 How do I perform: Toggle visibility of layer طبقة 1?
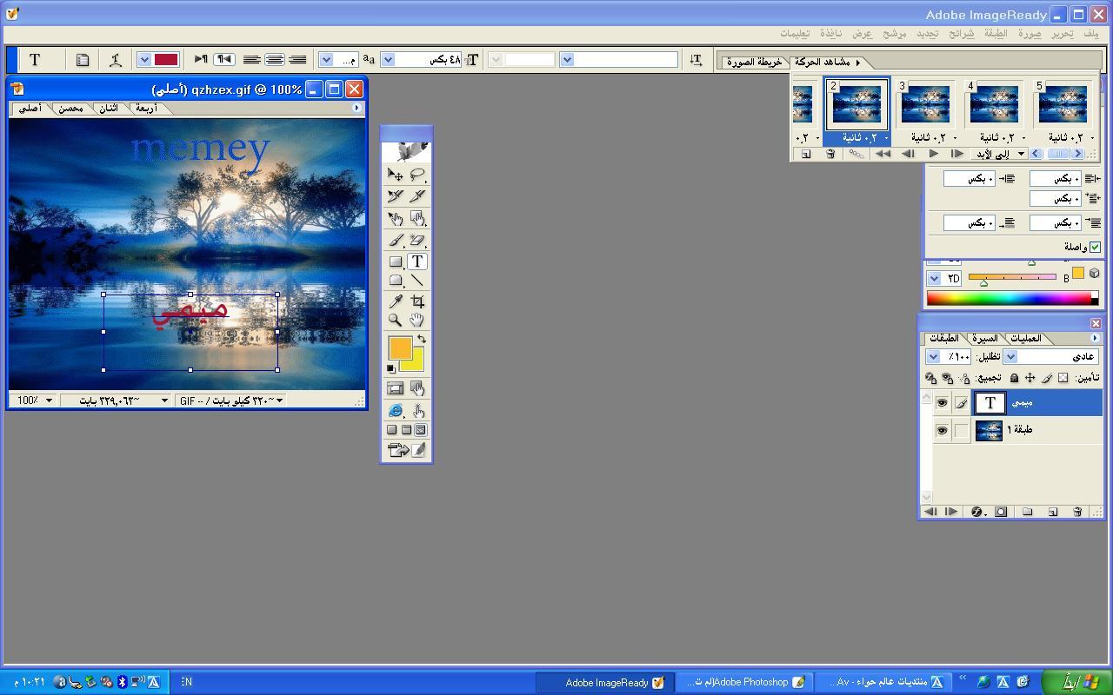point(942,430)
